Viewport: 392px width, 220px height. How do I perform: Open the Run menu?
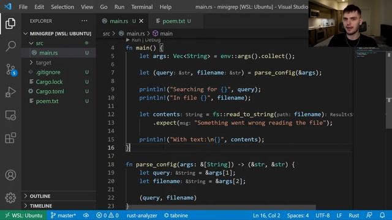(119, 7)
